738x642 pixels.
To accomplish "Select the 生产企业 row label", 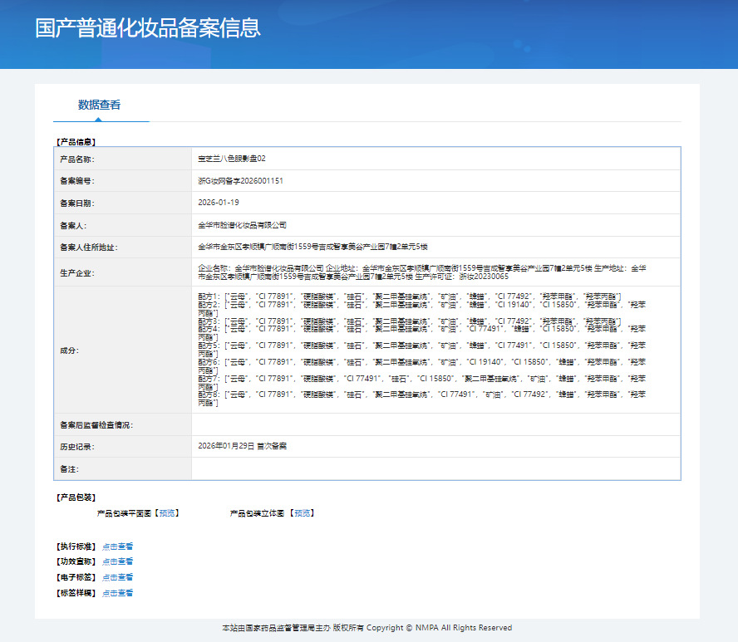I will (77, 272).
